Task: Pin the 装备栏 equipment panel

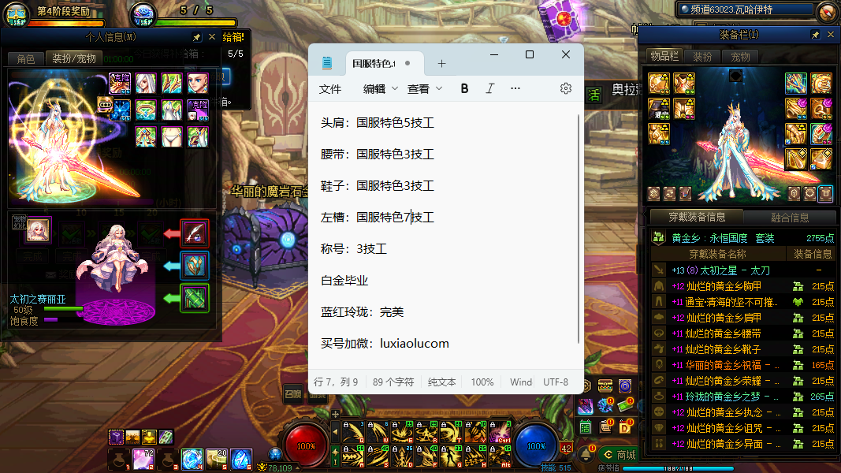Action: [x=815, y=35]
